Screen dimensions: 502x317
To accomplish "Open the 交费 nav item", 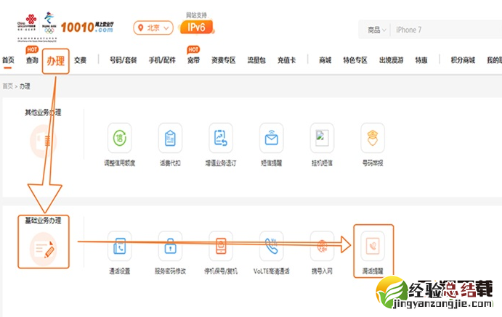I will (80, 60).
